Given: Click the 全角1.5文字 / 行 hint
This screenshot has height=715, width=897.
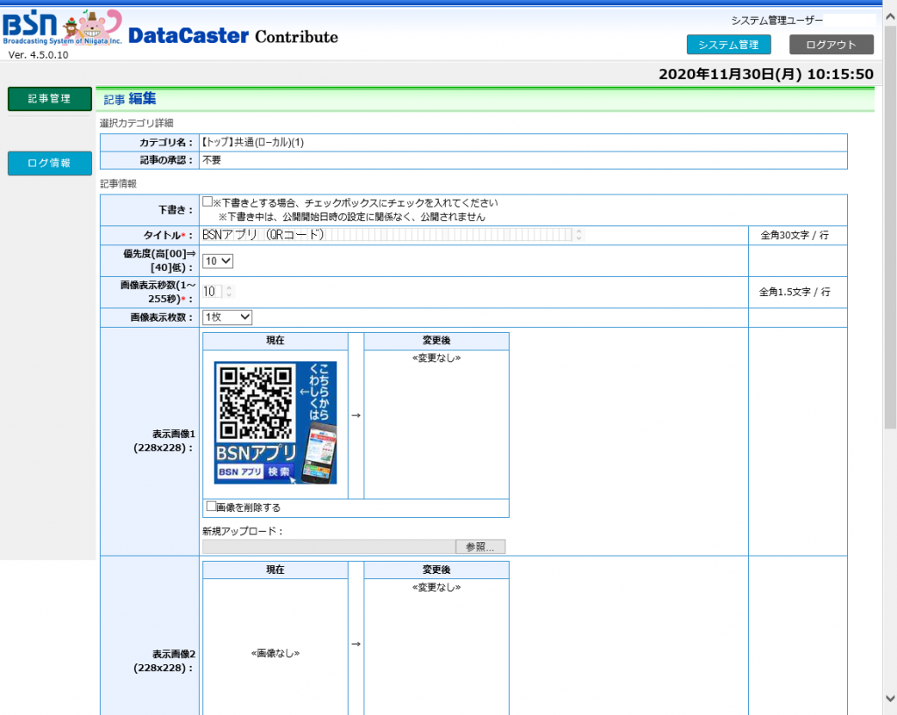Looking at the screenshot, I should pyautogui.click(x=795, y=292).
